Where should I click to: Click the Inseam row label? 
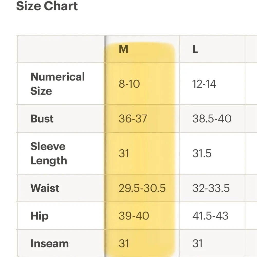[x=49, y=244]
